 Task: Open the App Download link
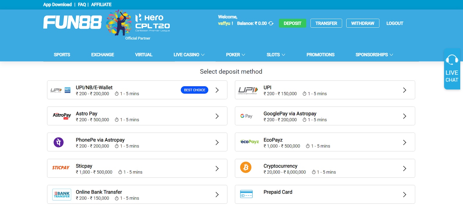click(57, 5)
